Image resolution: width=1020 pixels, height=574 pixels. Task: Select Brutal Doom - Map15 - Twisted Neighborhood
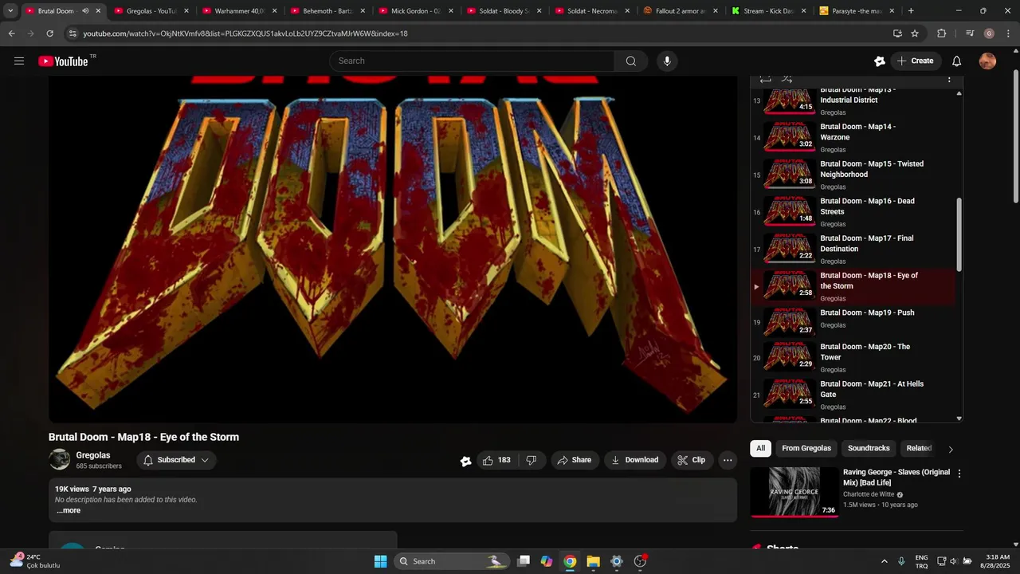point(854,175)
